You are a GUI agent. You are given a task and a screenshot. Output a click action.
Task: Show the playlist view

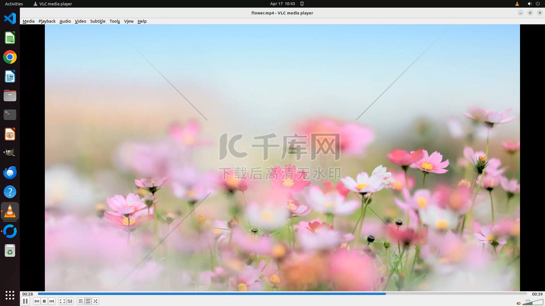(x=81, y=301)
